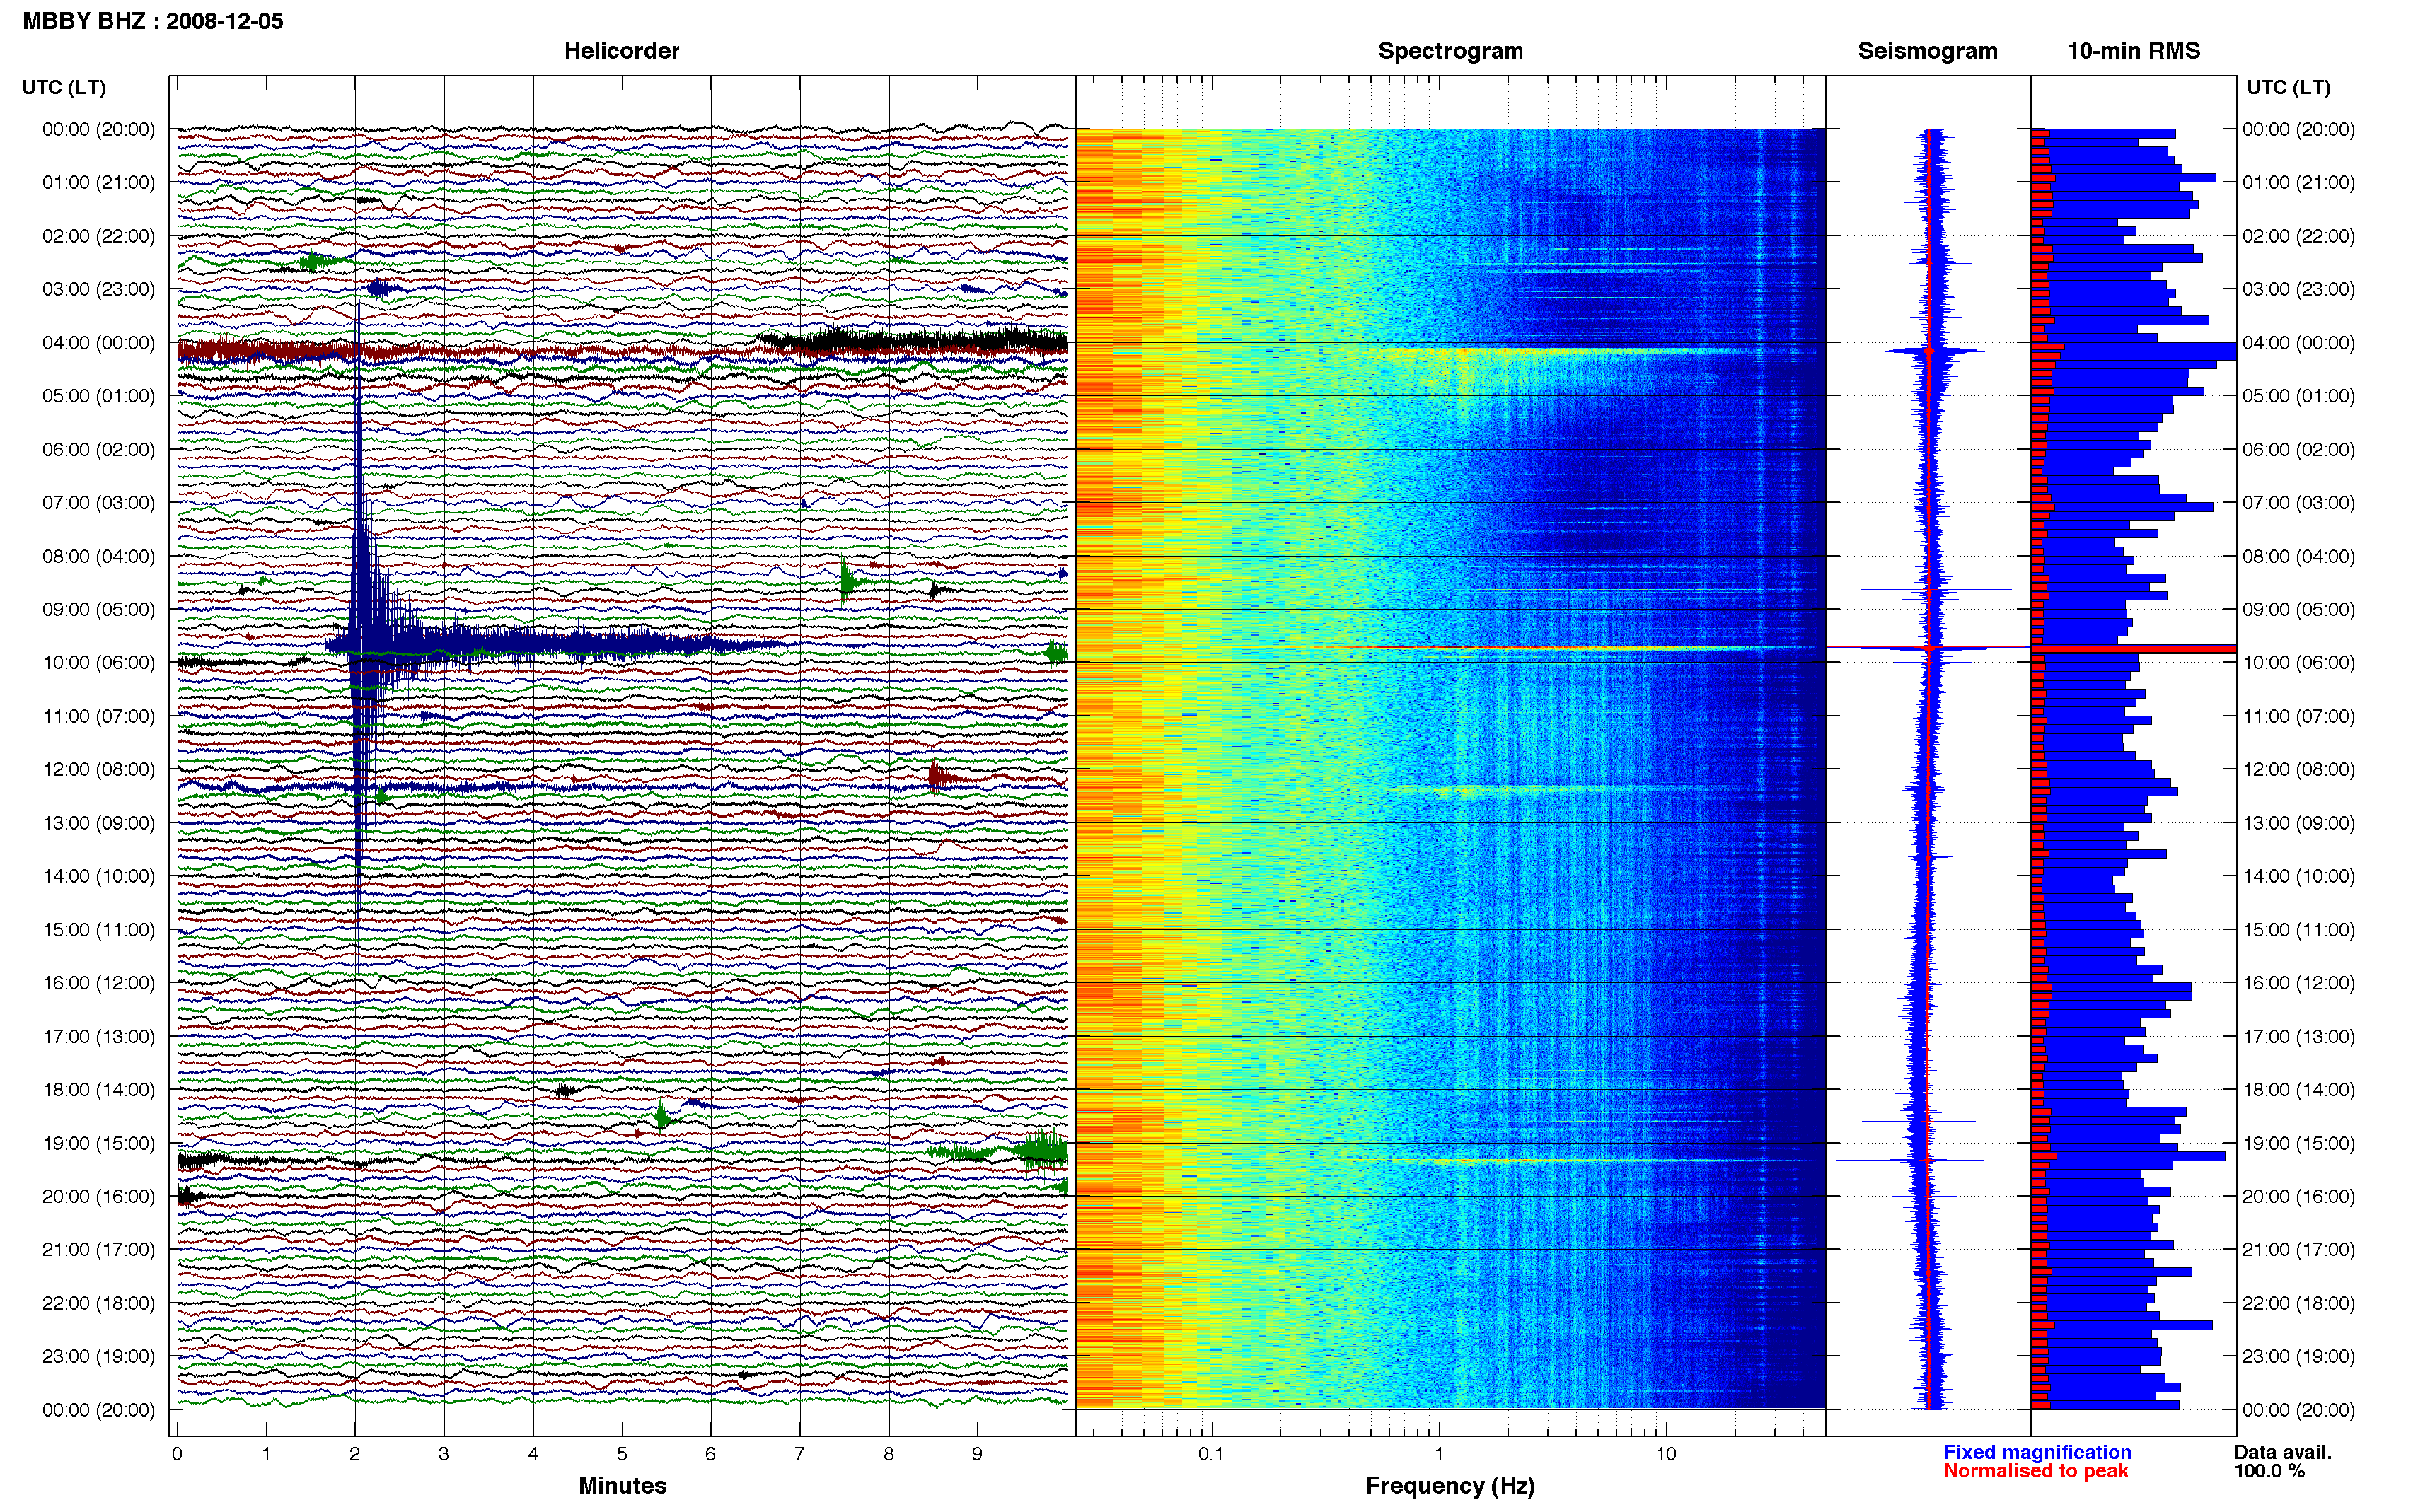Select the Seismogram panel heading
The image size is (2418, 1512).
[x=1927, y=51]
